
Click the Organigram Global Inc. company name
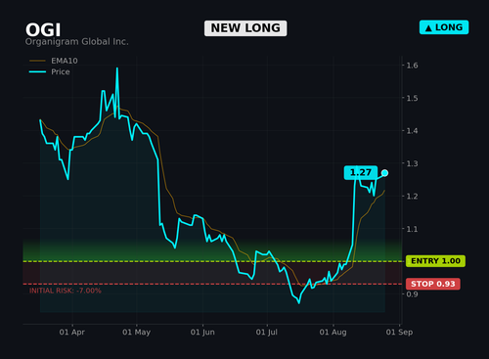(77, 42)
